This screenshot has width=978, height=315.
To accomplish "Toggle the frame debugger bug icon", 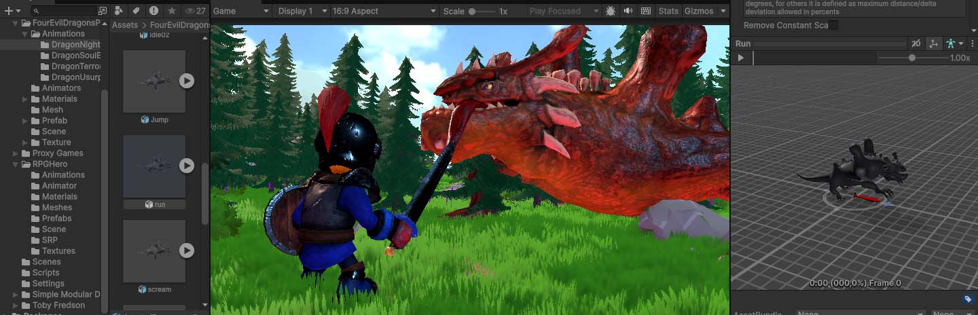I will pyautogui.click(x=611, y=11).
